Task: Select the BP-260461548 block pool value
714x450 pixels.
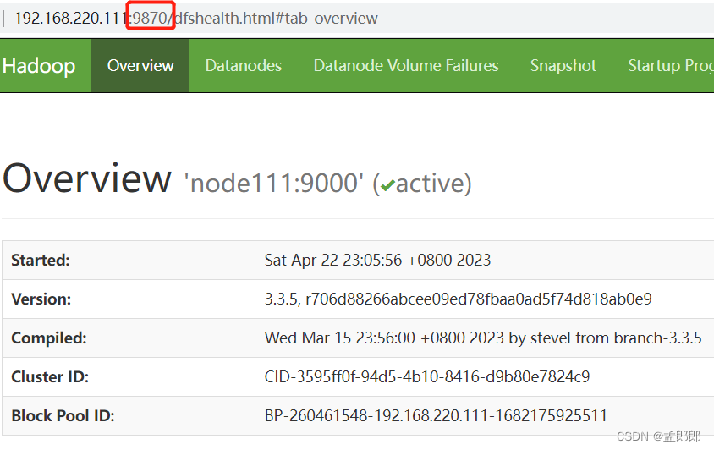Action: (x=436, y=415)
